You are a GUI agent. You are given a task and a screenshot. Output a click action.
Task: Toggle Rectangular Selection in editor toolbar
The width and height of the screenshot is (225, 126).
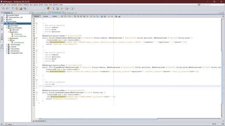87,16
